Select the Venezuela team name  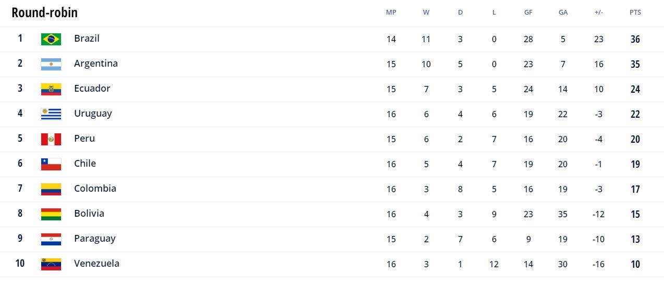click(96, 264)
